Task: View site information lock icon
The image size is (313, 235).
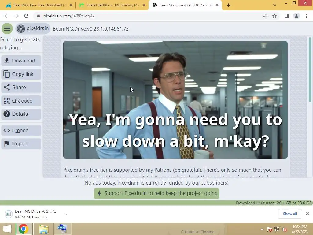Action: coord(39,16)
